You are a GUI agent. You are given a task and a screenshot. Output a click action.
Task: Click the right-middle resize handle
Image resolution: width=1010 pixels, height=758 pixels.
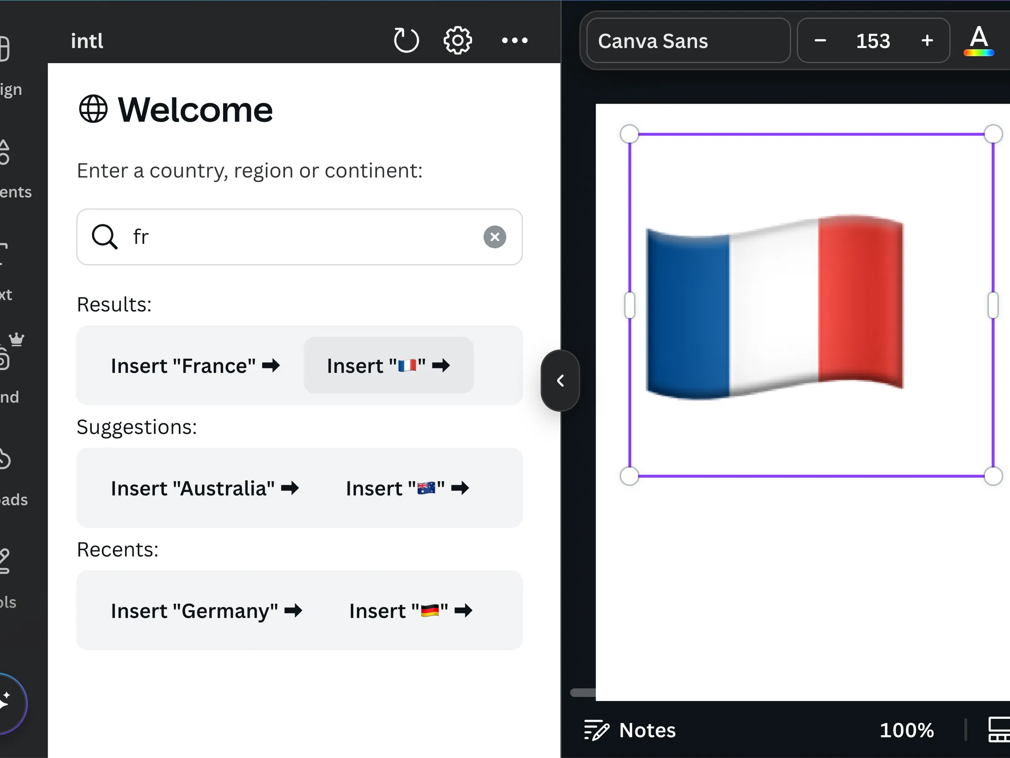993,305
